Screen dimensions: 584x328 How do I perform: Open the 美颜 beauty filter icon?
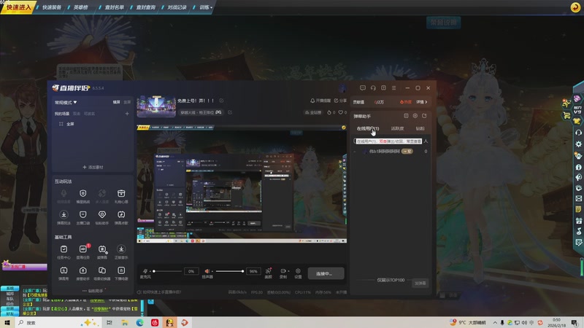click(x=268, y=273)
